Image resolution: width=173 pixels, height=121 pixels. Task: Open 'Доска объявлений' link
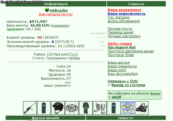click(124, 21)
